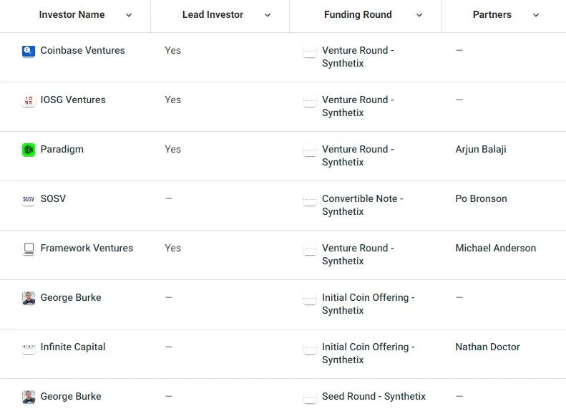Open the Coinbase Ventures investor link
The image size is (566, 414).
(x=83, y=51)
